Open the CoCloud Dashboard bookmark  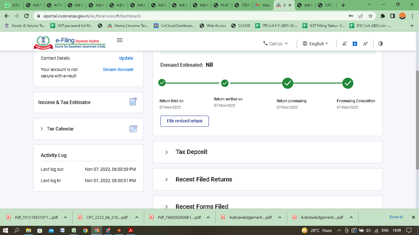pyautogui.click(x=174, y=25)
